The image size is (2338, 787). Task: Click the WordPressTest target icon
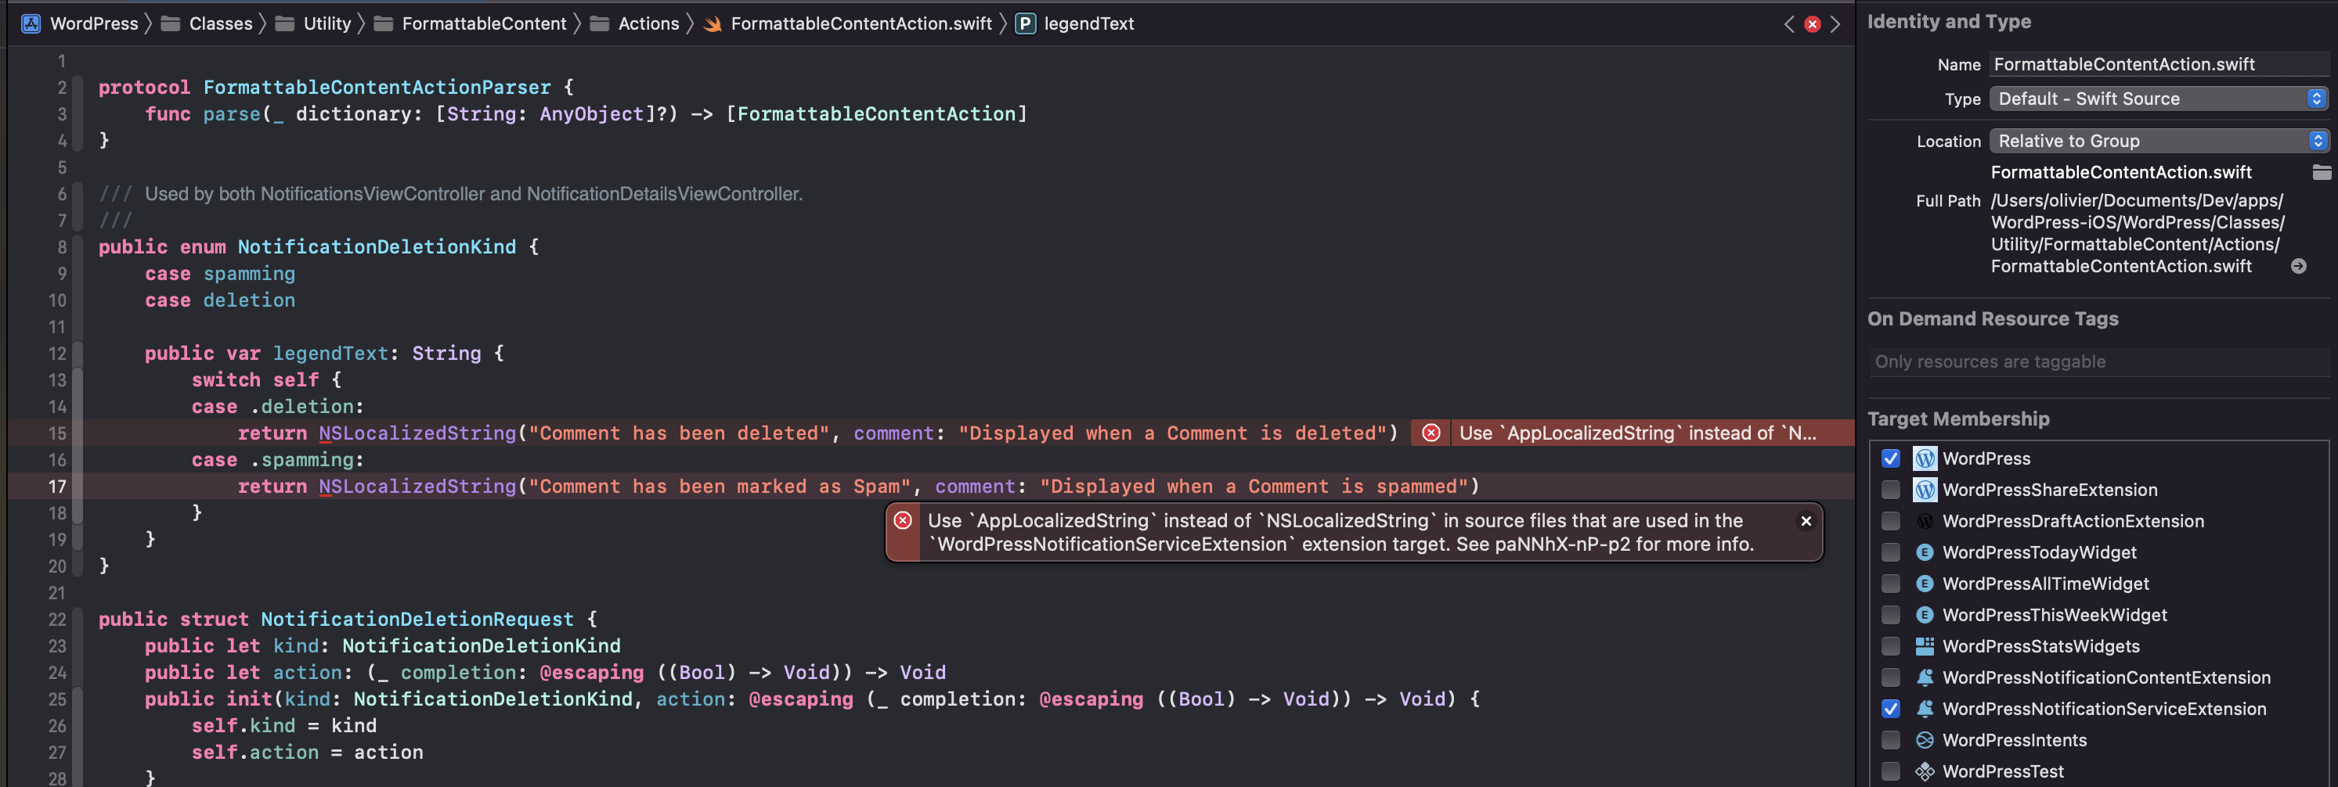pyautogui.click(x=1925, y=771)
